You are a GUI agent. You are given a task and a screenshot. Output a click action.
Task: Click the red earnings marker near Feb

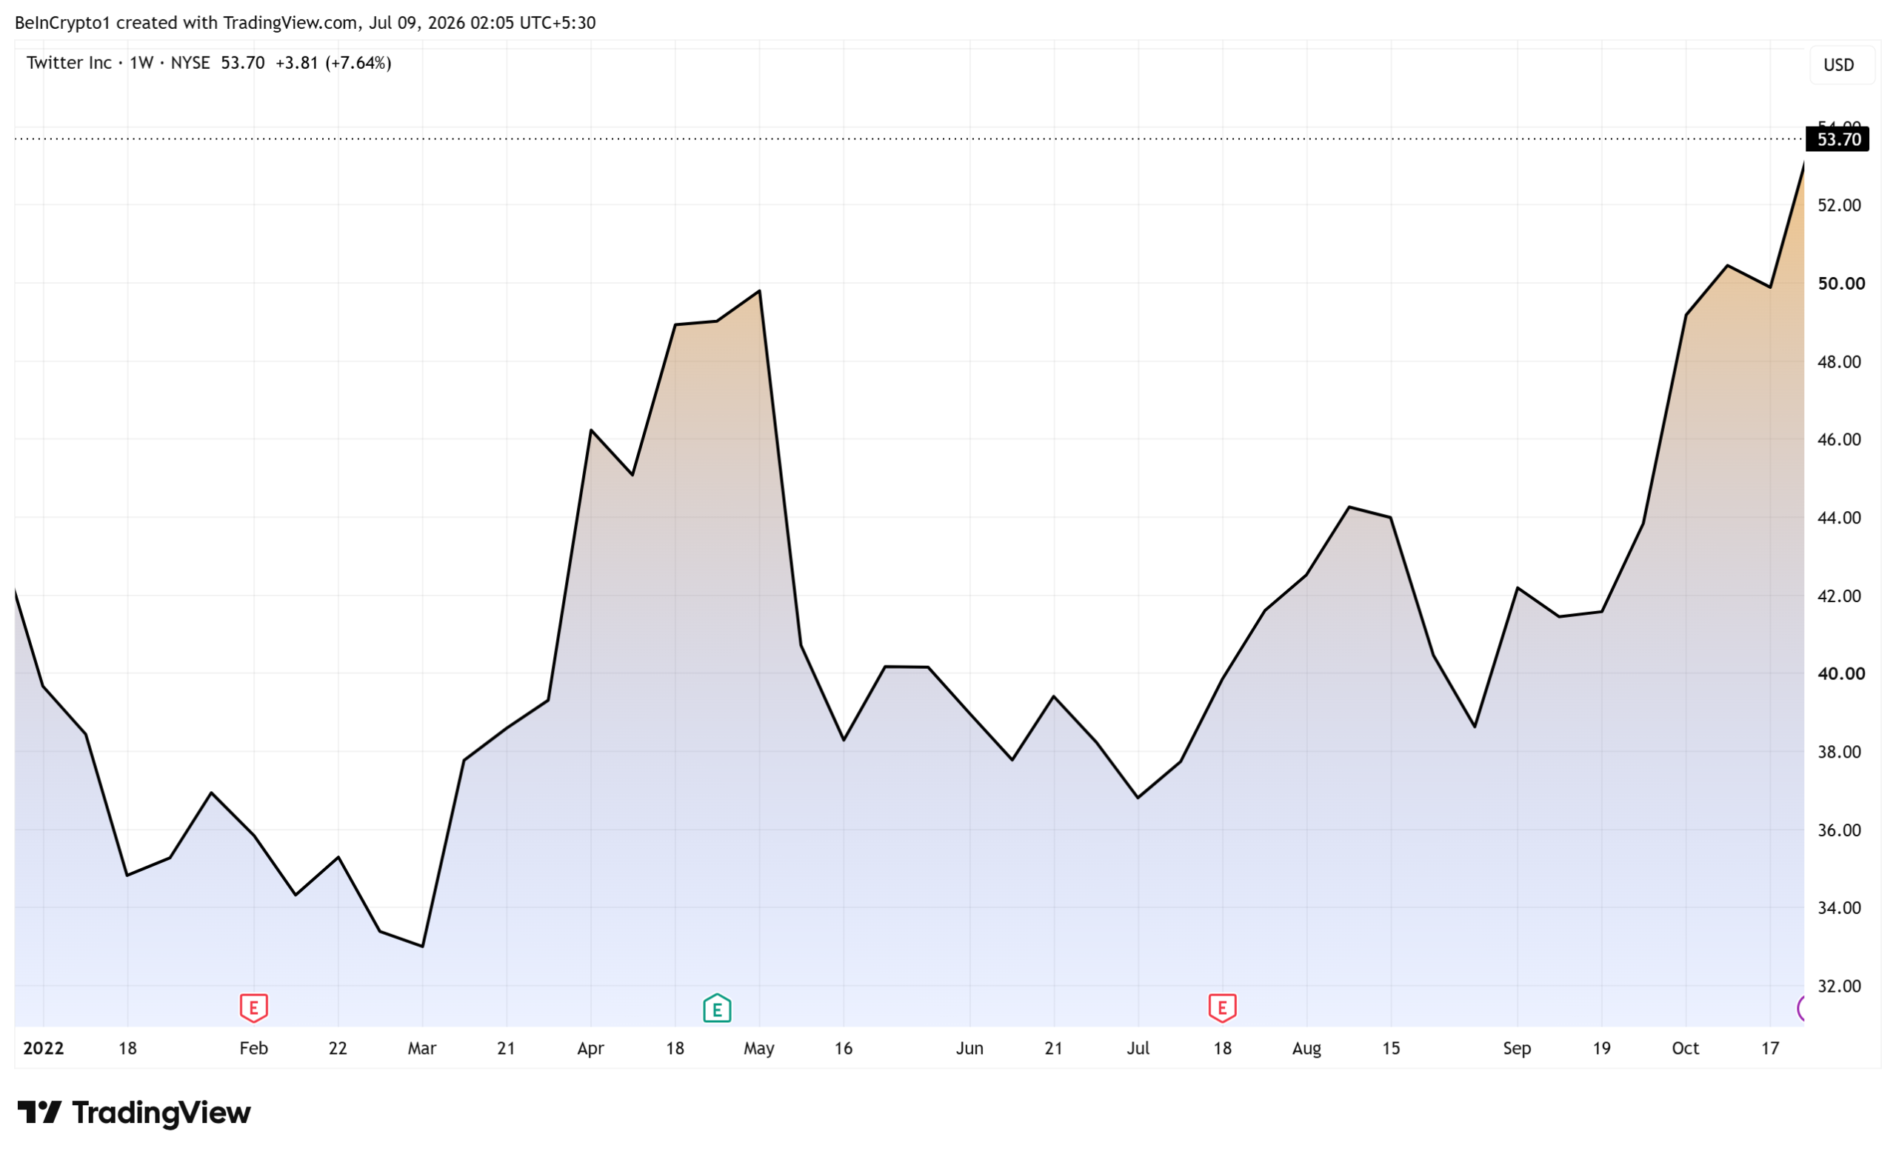[254, 1008]
